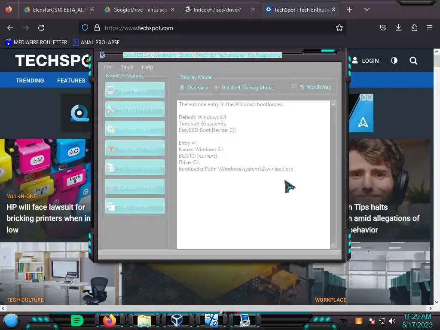Open the HP will face lawsuit article
Viewport: 440px width, 330px height.
[x=48, y=218]
